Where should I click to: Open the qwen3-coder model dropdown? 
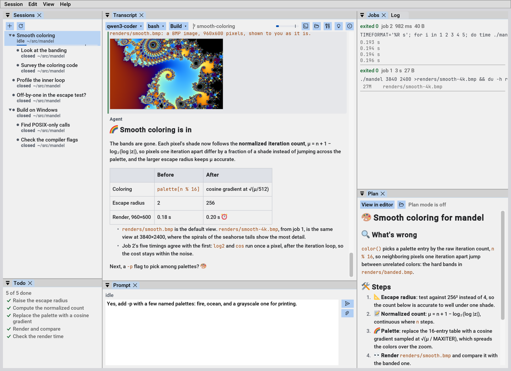125,26
